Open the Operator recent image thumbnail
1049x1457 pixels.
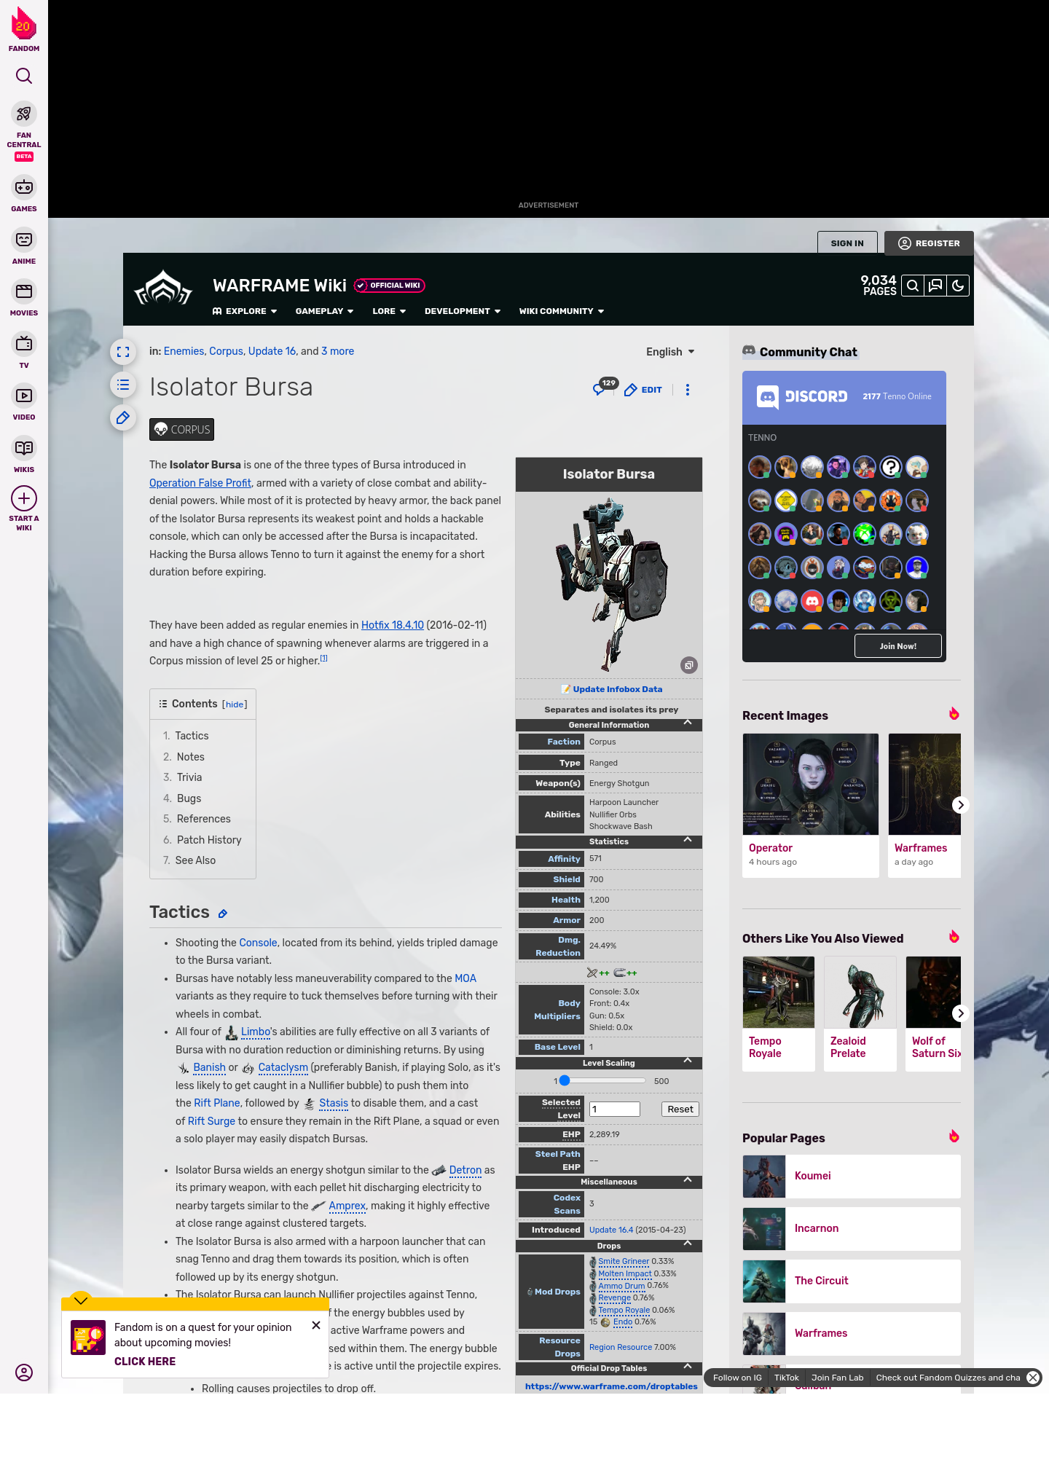click(x=811, y=784)
